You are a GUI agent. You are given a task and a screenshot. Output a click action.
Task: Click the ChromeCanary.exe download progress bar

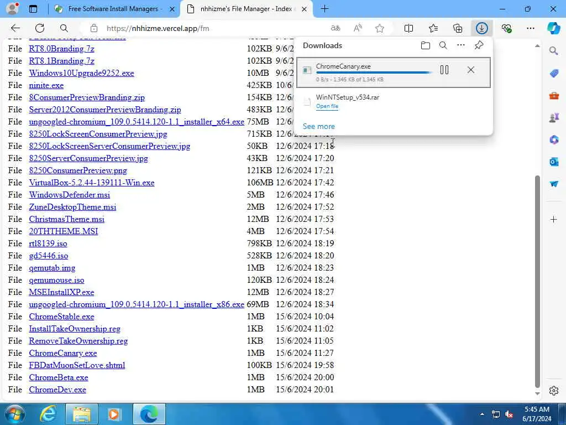point(374,72)
